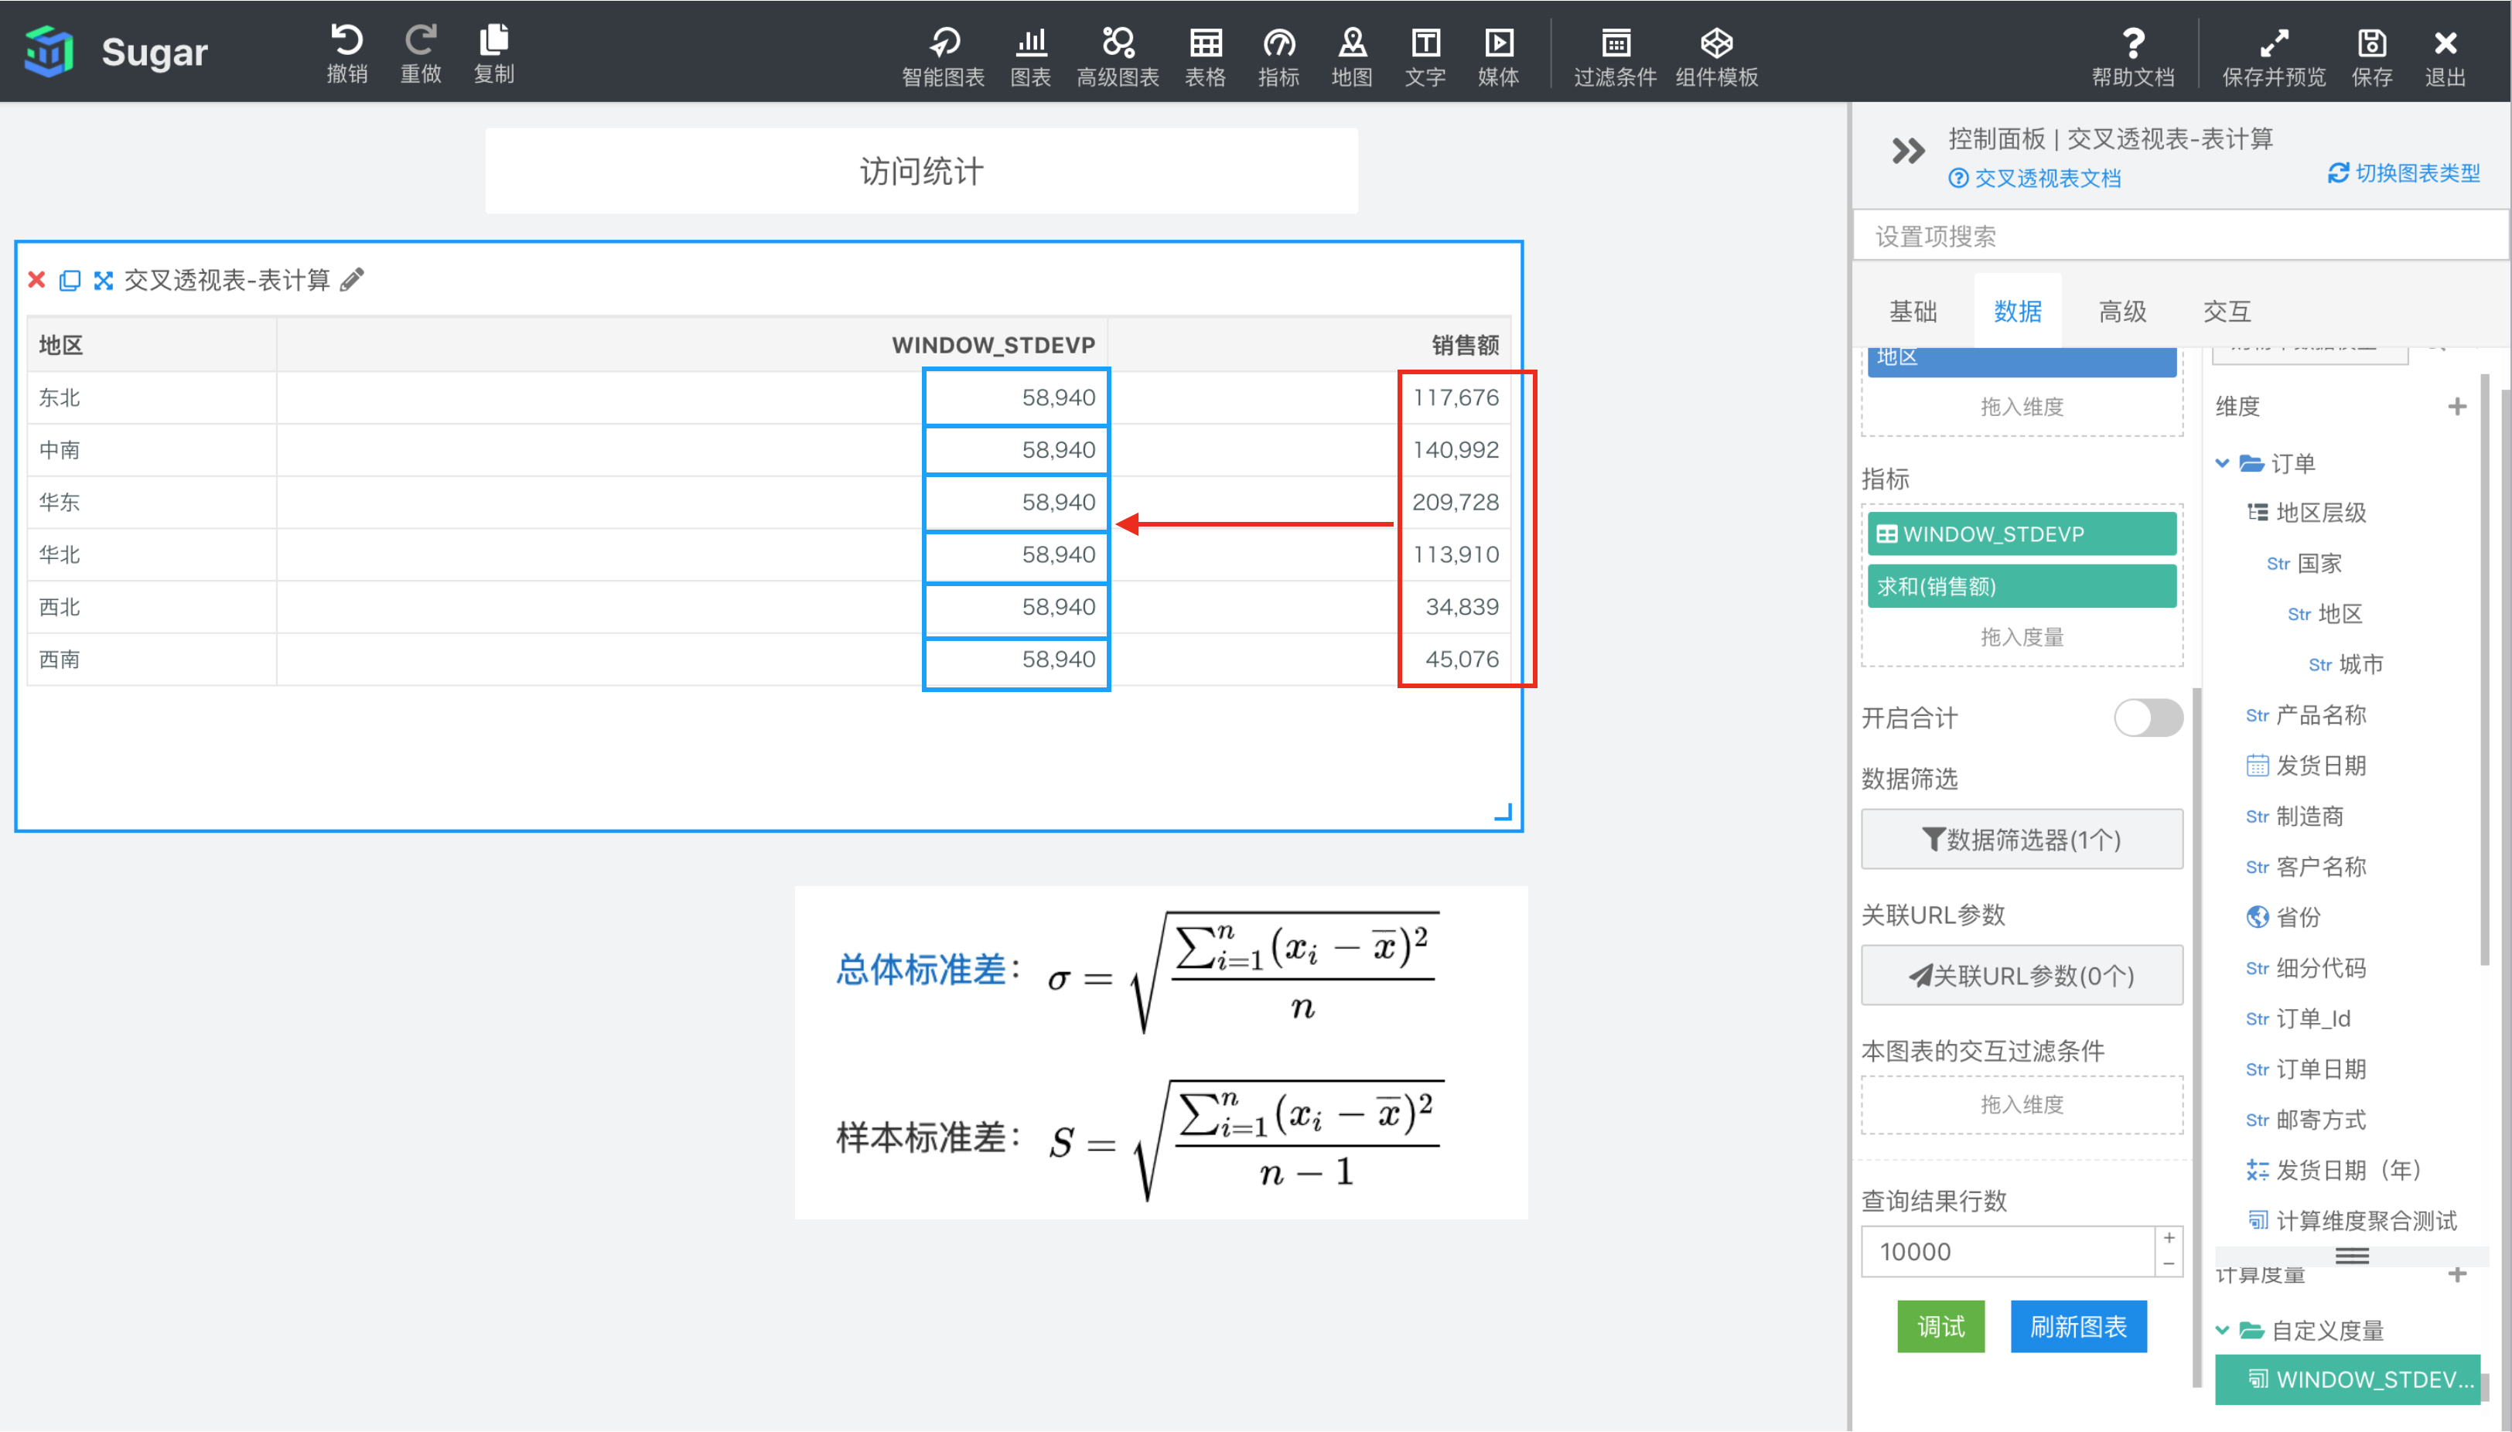Open the 帮助文档 help docs

click(x=2132, y=56)
